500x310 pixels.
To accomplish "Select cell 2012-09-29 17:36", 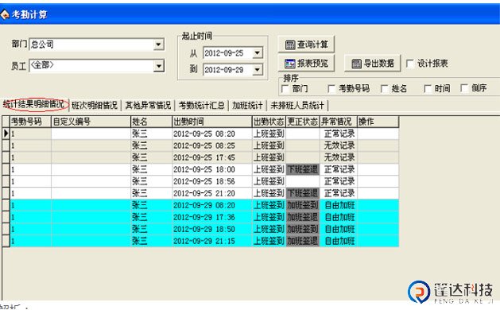I will pos(212,217).
